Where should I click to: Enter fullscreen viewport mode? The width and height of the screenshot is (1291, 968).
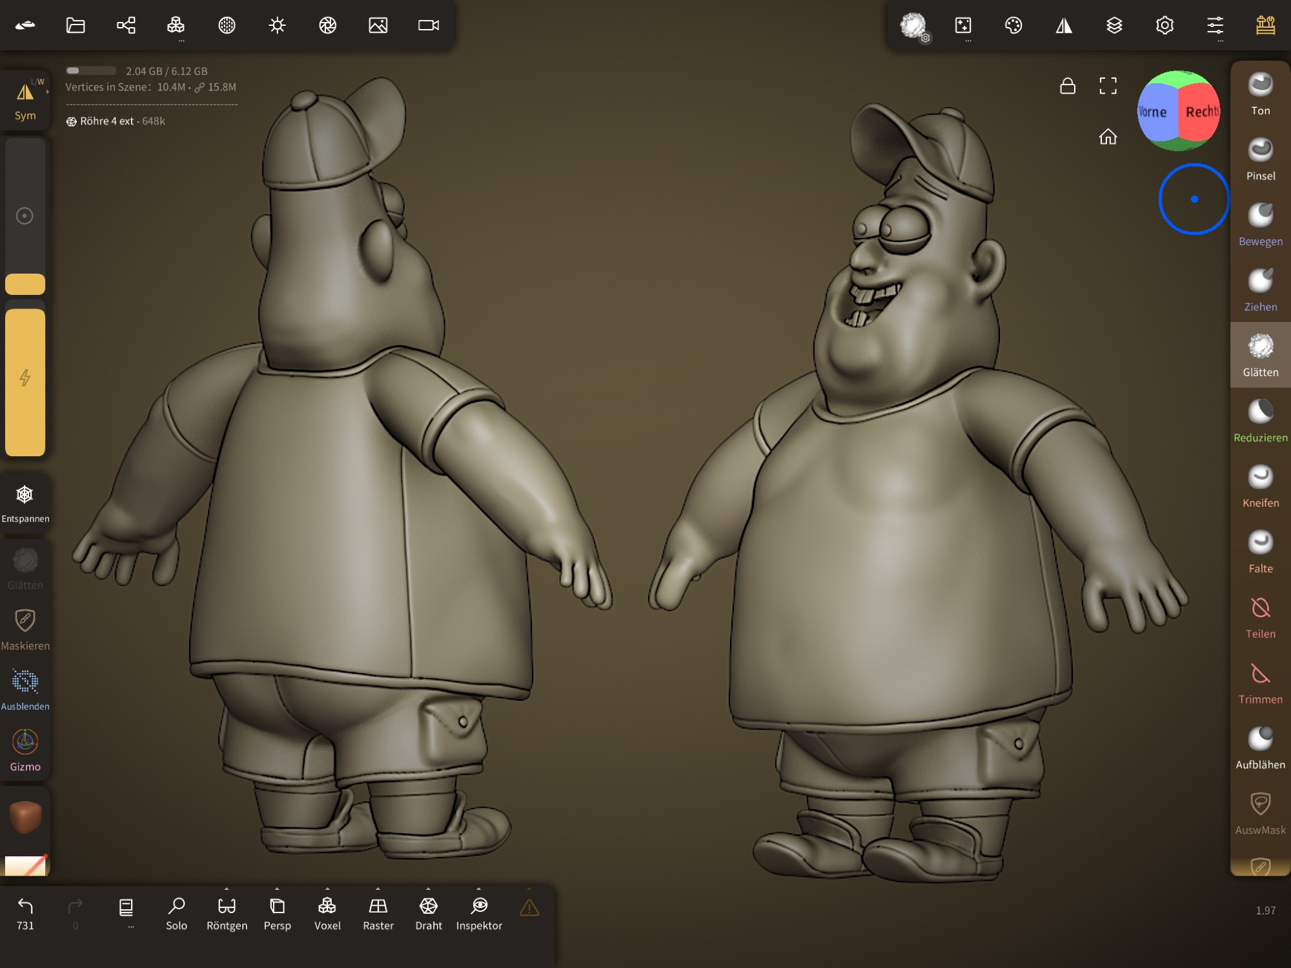tap(1108, 86)
